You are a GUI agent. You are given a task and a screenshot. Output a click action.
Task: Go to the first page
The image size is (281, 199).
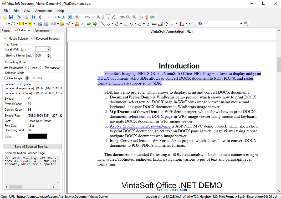click(x=34, y=17)
